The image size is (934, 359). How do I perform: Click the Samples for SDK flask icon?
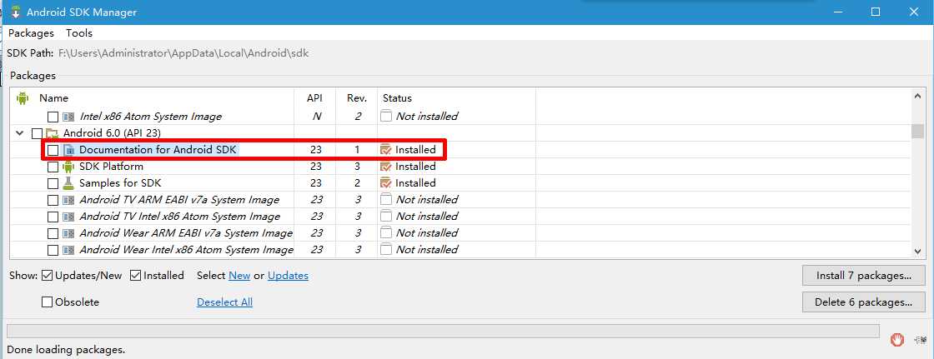(x=69, y=183)
